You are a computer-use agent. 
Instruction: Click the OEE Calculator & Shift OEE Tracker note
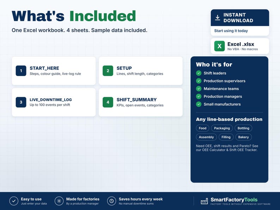click(227, 148)
